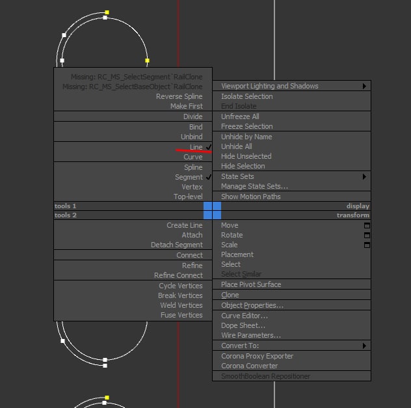Open Object Properties dialog
The image size is (411, 408).
tap(252, 305)
